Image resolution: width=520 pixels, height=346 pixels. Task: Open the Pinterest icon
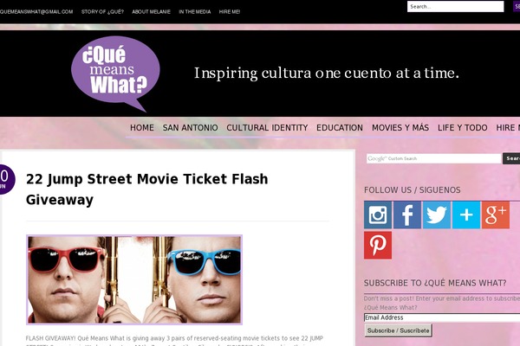(x=378, y=245)
